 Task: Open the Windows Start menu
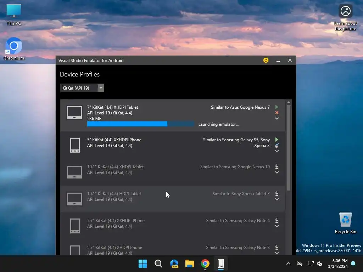(x=143, y=263)
